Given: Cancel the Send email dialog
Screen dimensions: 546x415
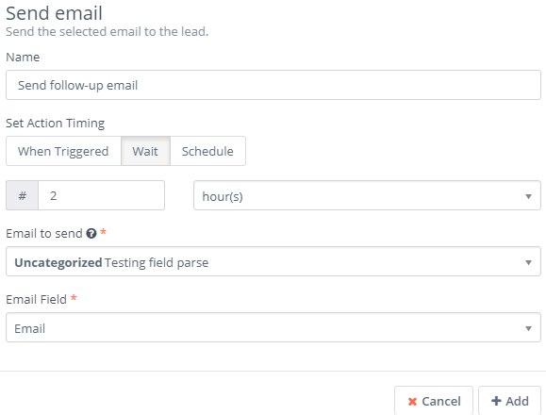Looking at the screenshot, I should (434, 401).
